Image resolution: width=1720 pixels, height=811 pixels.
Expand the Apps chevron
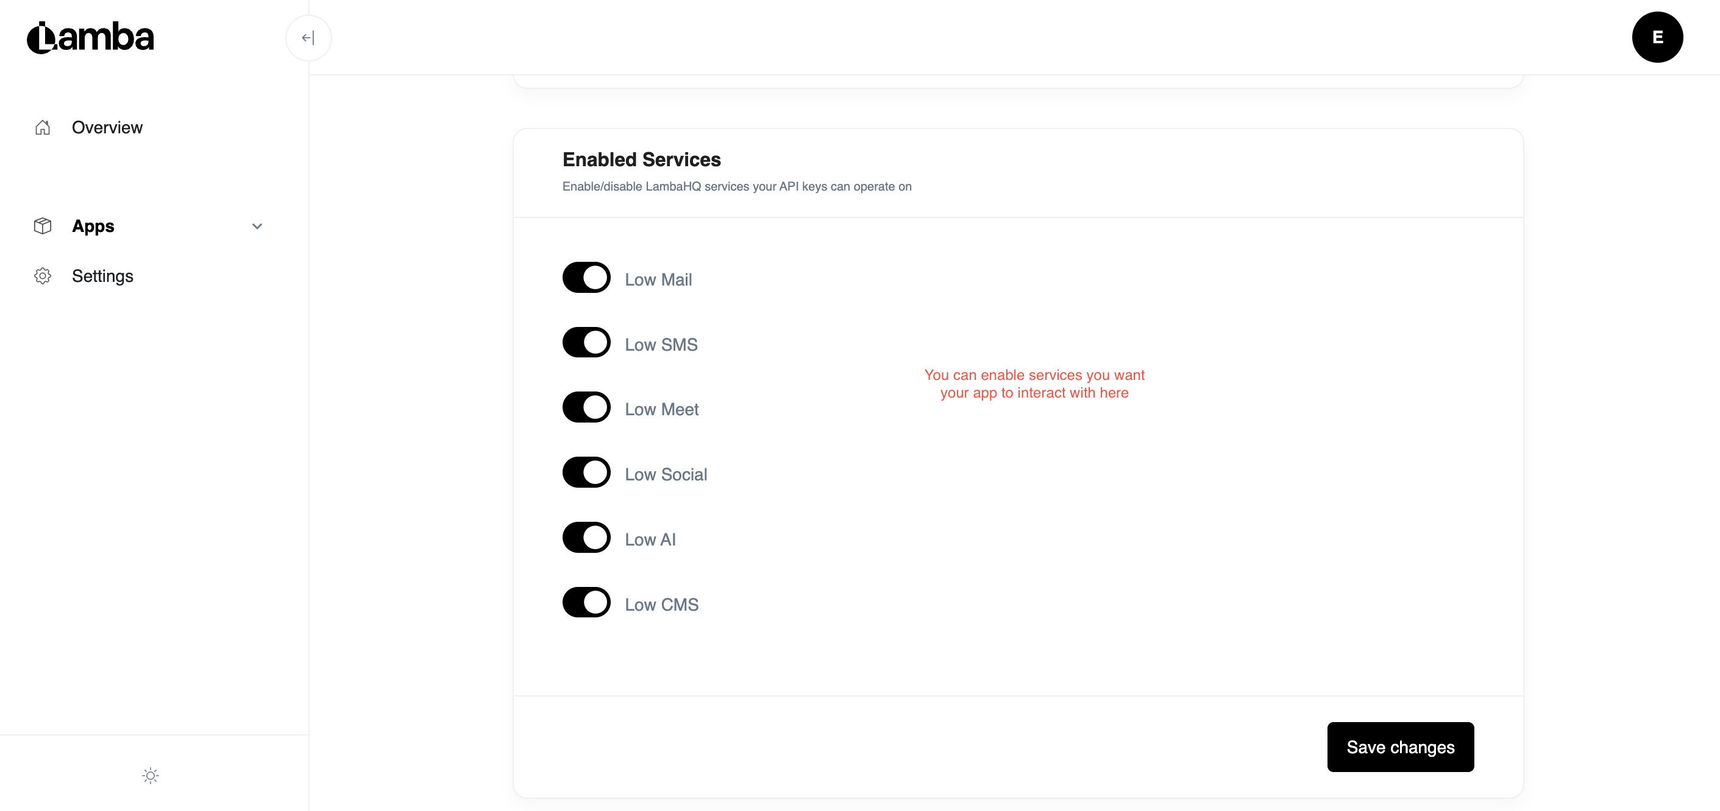pos(257,226)
